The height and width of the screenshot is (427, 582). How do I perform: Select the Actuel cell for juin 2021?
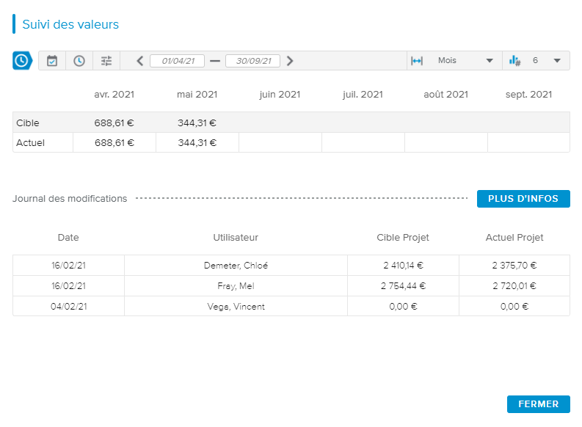(280, 143)
